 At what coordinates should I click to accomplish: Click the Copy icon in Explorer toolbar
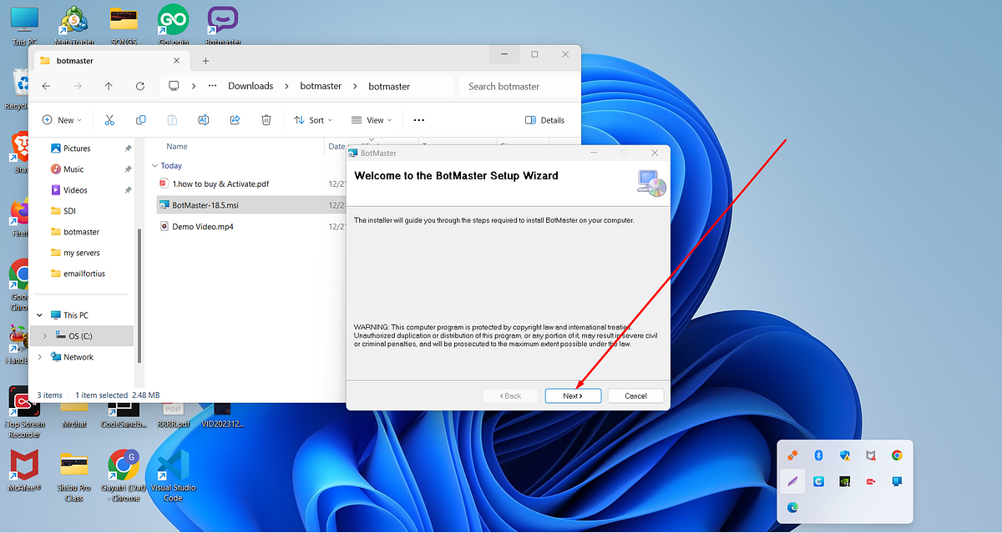click(140, 120)
